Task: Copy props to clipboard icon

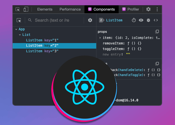Action: tap(157, 32)
